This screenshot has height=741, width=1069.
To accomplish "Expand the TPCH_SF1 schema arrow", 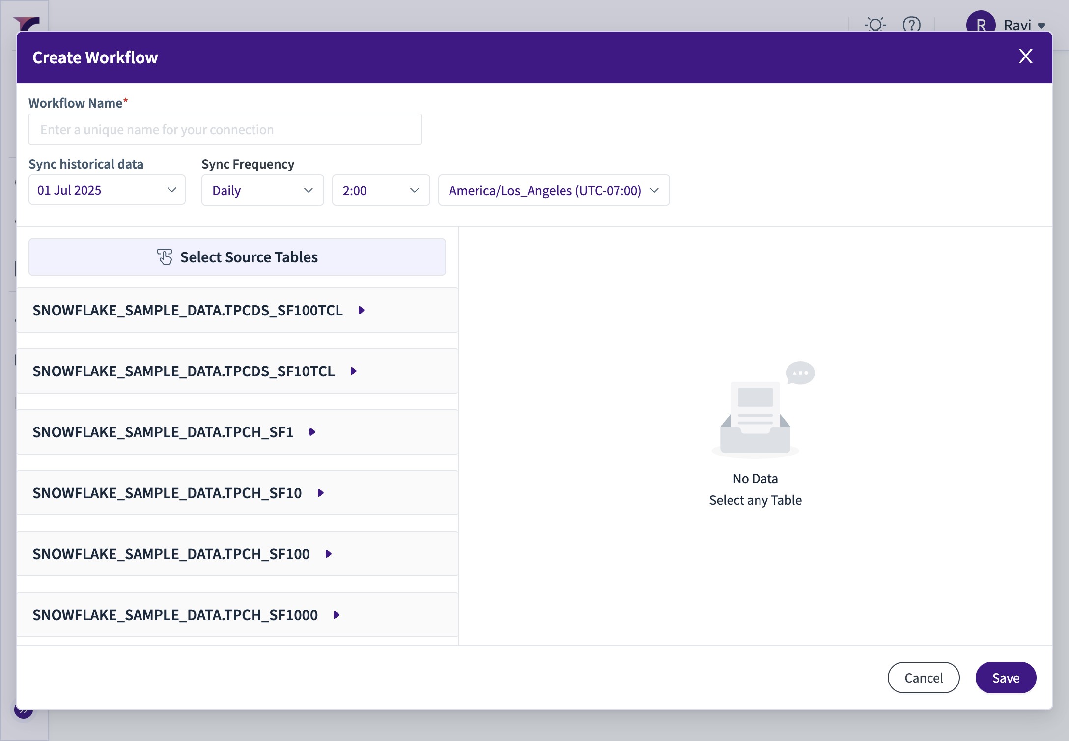I will click(312, 432).
